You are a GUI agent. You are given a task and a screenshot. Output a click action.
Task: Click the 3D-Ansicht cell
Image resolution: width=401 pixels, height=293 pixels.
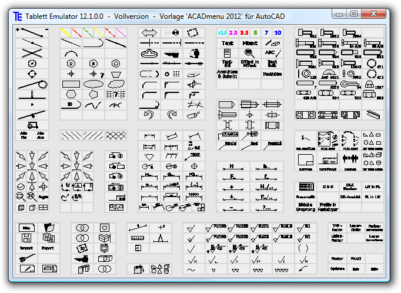point(350,197)
